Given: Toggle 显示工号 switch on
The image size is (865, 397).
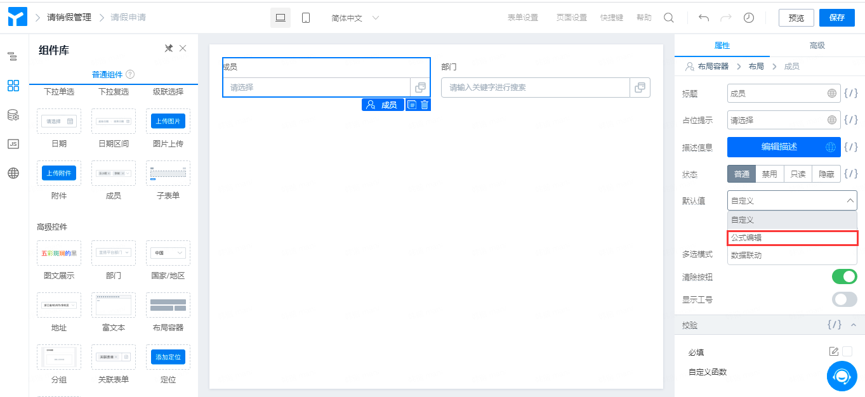Looking at the screenshot, I should coord(844,299).
